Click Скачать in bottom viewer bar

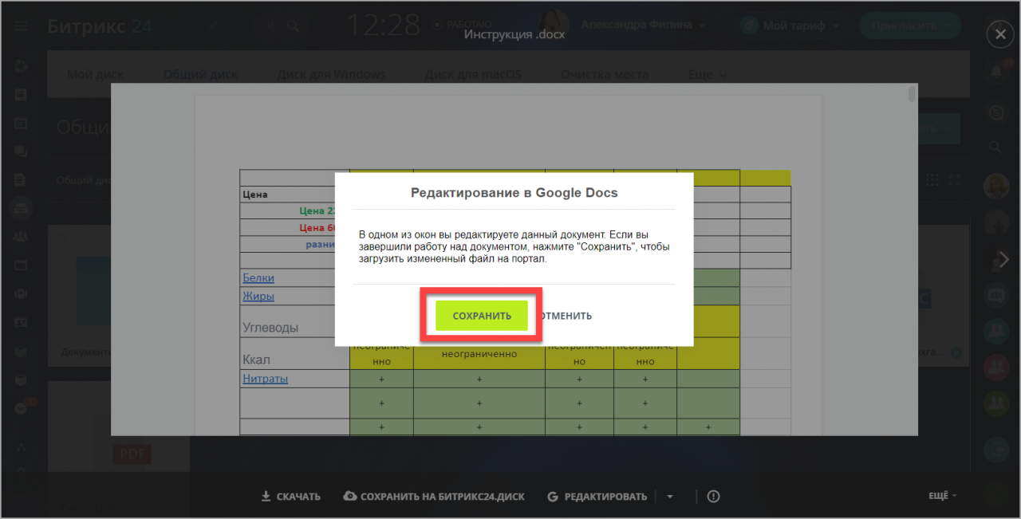(x=290, y=496)
